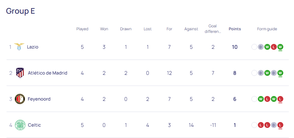Open the Lazio team link
294x138 pixels.
coord(33,47)
